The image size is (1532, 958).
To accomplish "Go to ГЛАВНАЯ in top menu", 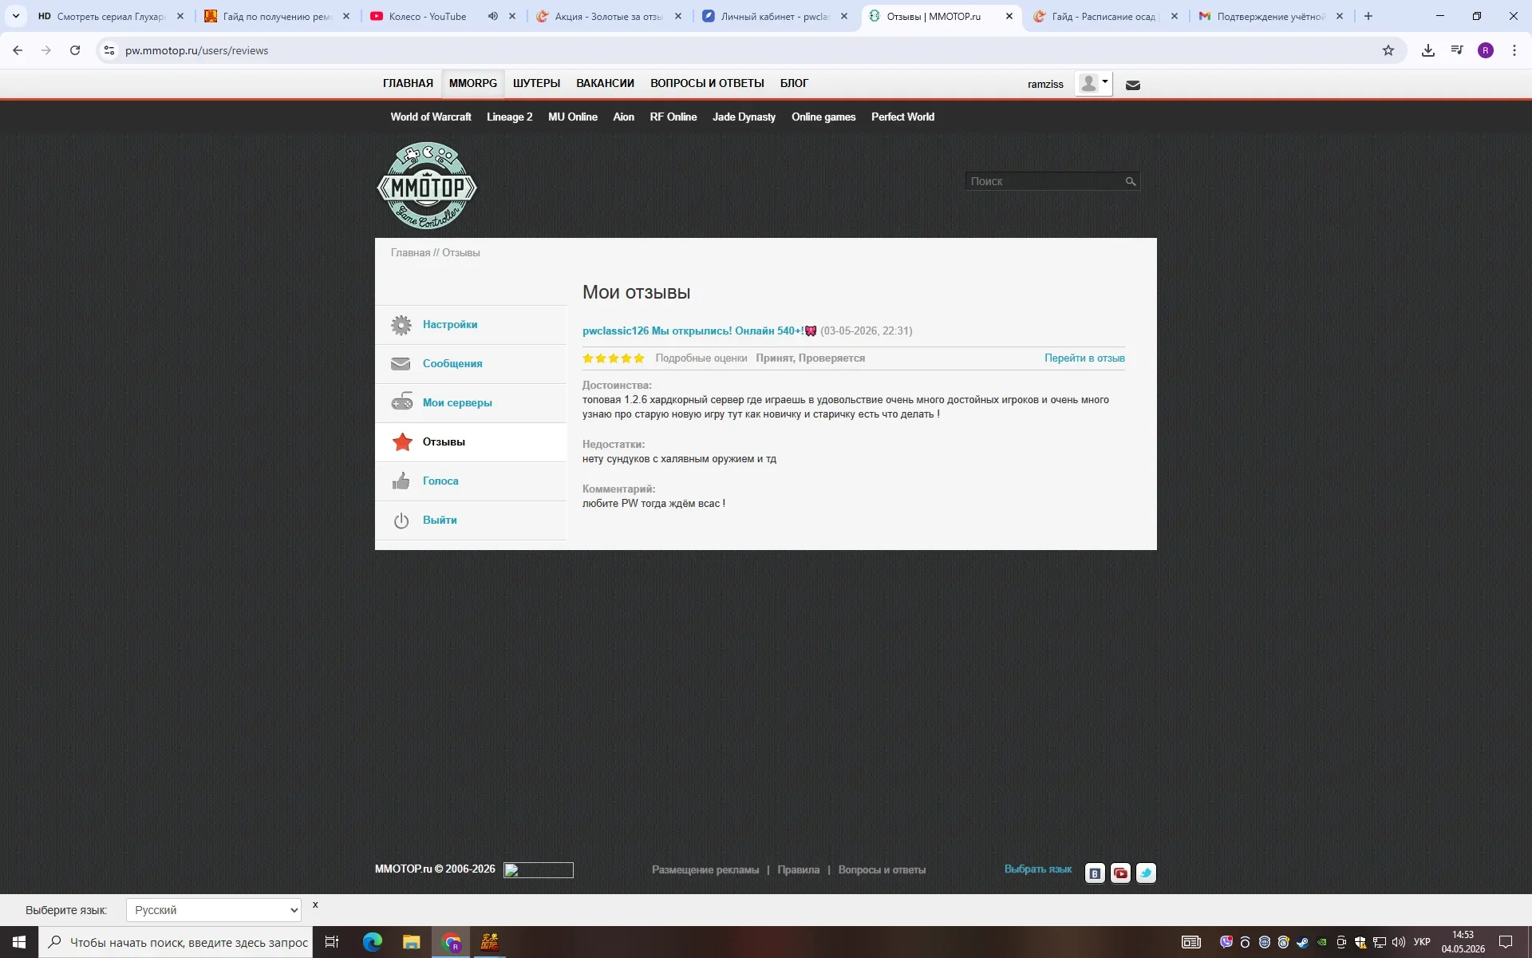I will (x=408, y=83).
